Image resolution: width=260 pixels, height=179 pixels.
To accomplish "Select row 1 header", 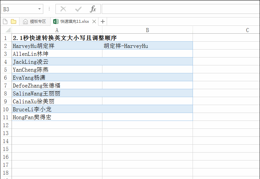I will (x=6, y=38).
